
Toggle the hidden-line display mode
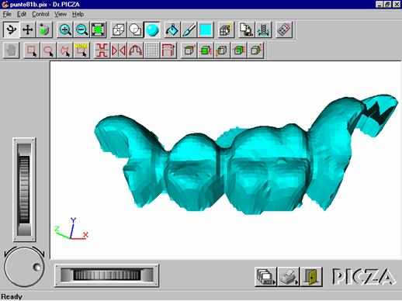tap(135, 29)
